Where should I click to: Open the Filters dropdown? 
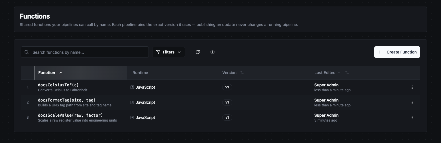tap(169, 52)
